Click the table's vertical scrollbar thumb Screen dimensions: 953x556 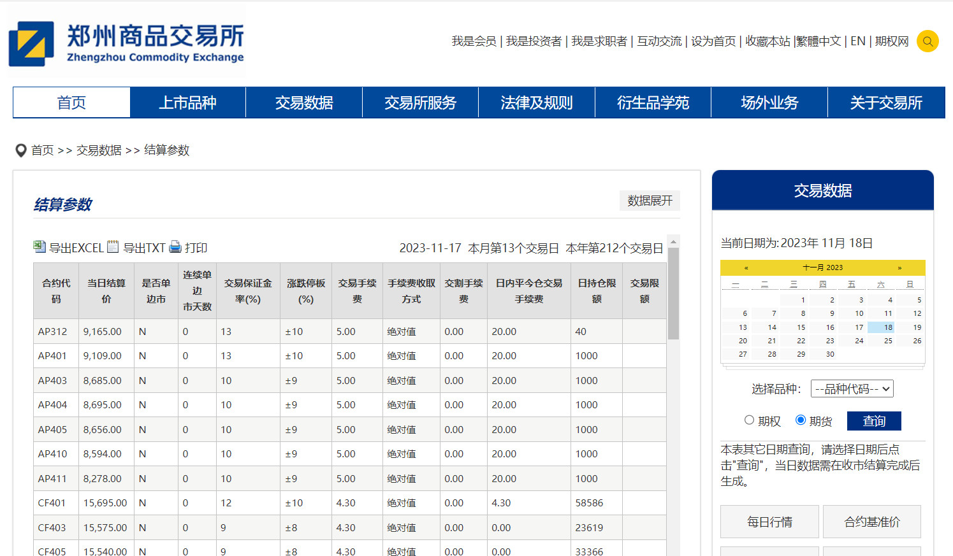click(673, 294)
